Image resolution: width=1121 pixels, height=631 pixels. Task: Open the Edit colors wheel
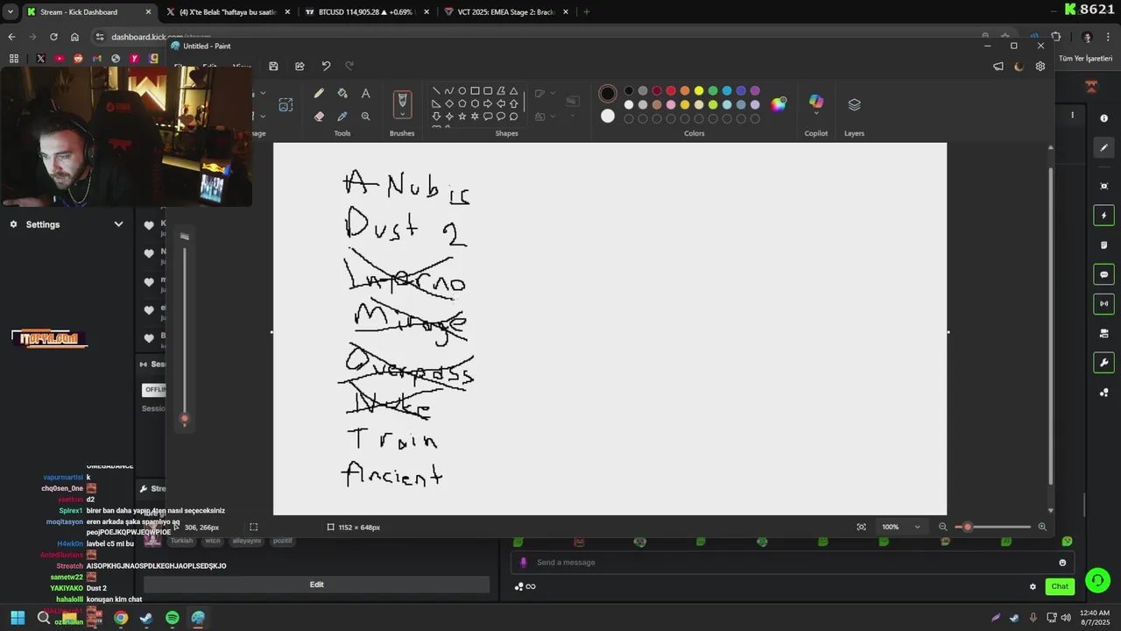[779, 104]
